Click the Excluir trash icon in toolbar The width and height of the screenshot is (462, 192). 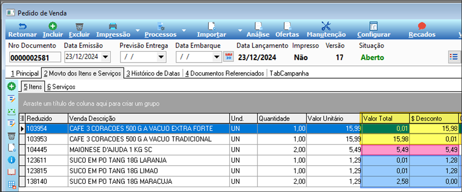[79, 27]
